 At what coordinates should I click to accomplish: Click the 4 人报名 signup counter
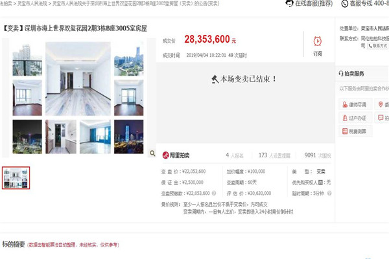click(235, 155)
